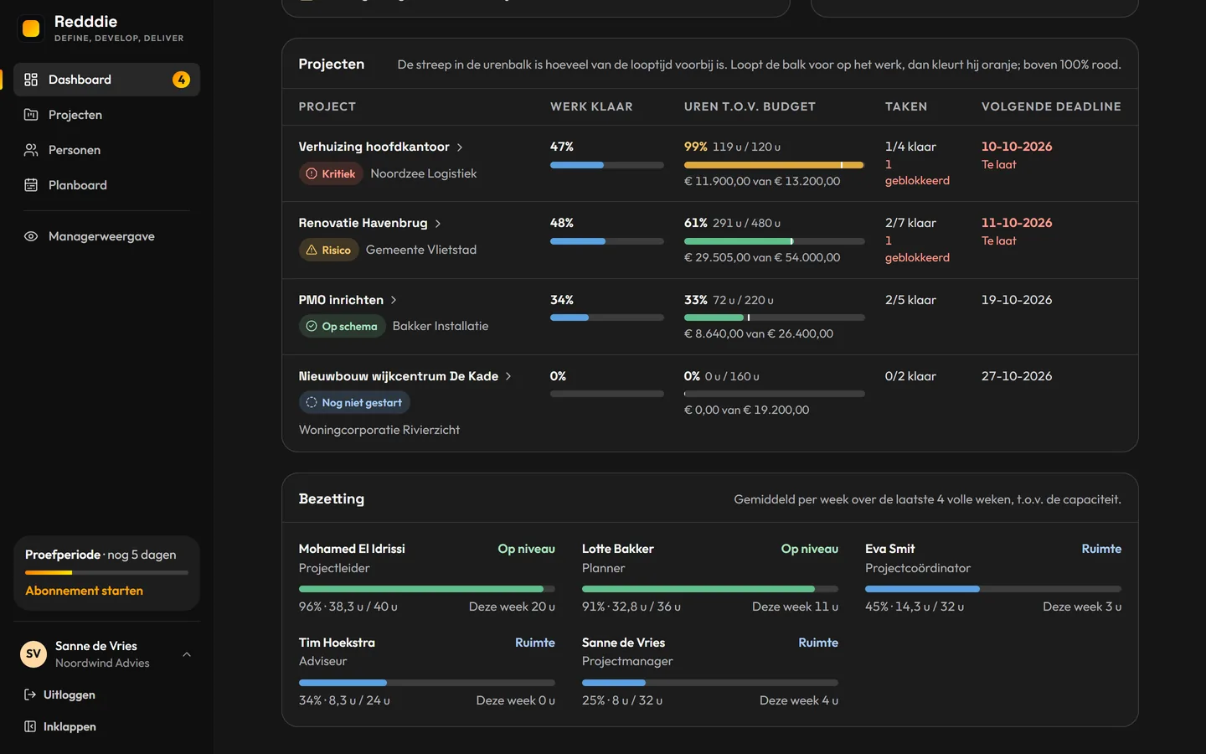This screenshot has height=754, width=1206.
Task: Click the Redddie orange logo icon
Action: pos(31,28)
